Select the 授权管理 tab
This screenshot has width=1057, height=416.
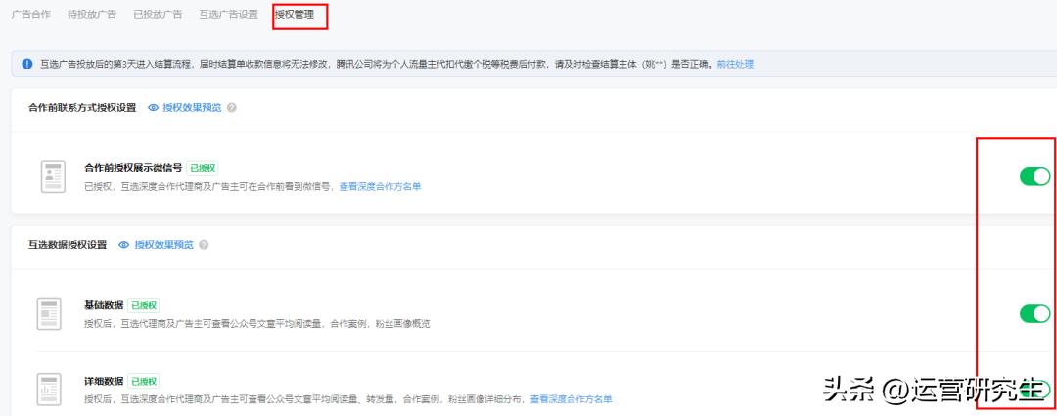294,14
